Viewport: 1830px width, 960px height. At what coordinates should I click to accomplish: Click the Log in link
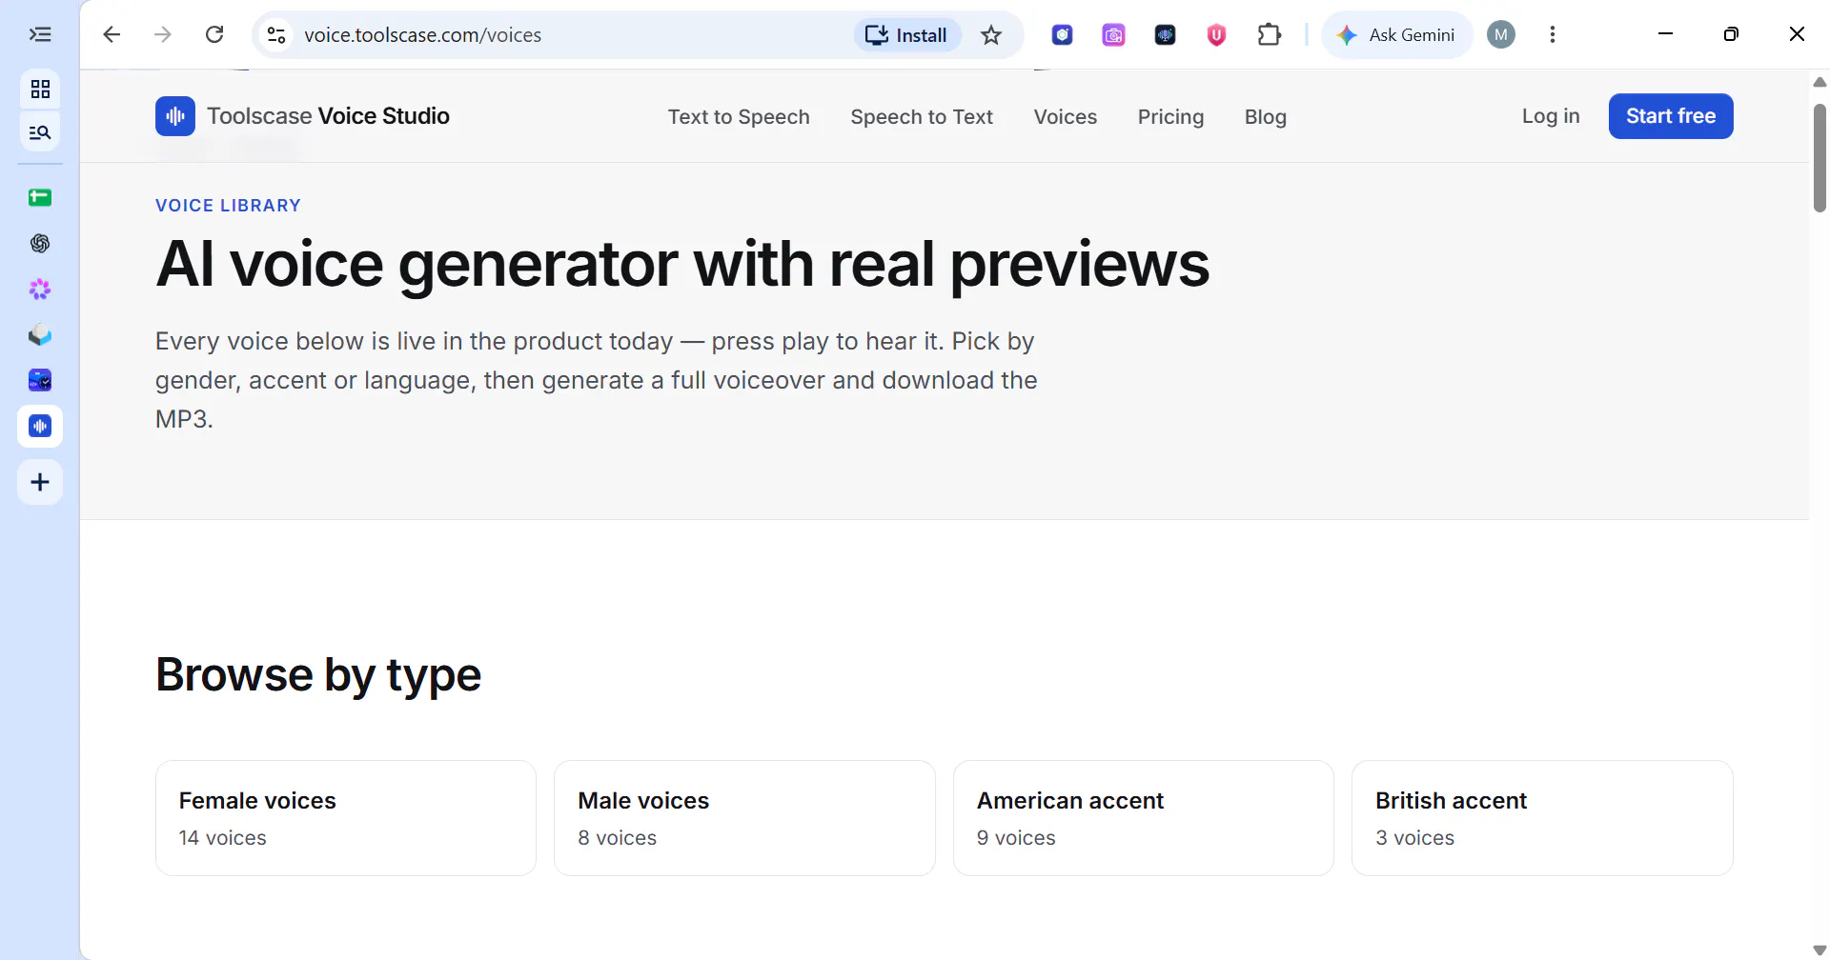[1551, 116]
